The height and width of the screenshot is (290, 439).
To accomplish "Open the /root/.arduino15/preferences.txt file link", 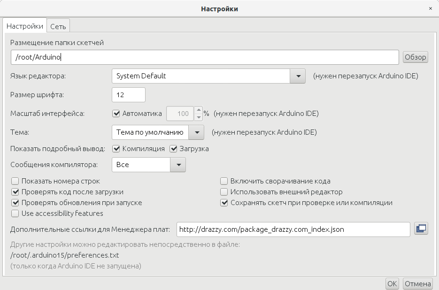I will pyautogui.click(x=65, y=255).
